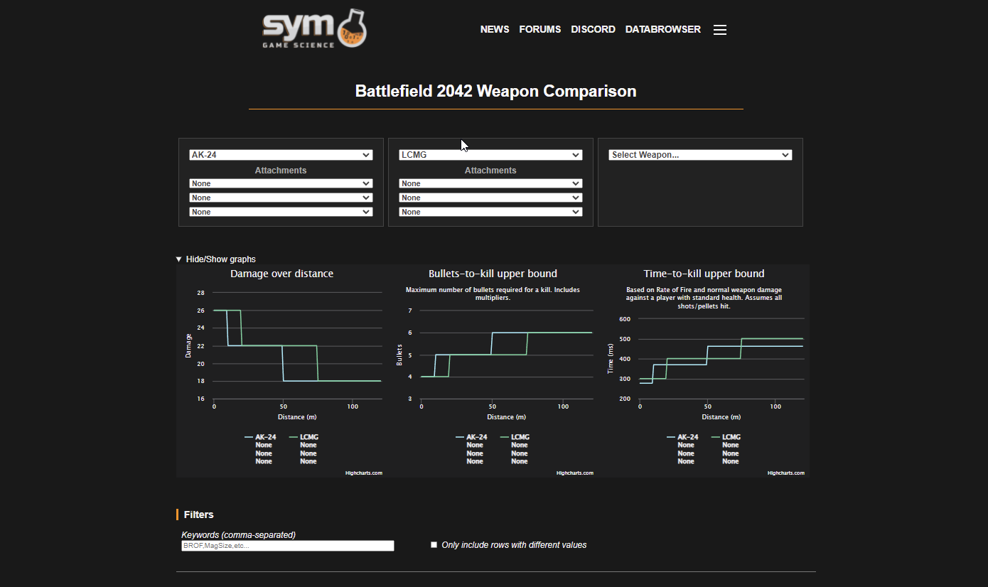
Task: Enable Only include rows with different values
Action: [x=434, y=545]
